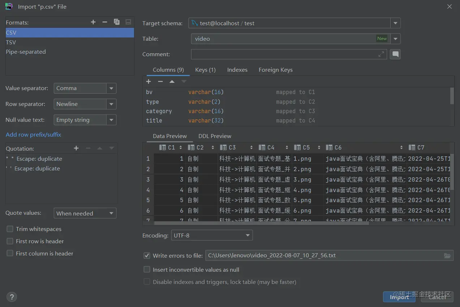Add a new format with plus icon

point(93,22)
